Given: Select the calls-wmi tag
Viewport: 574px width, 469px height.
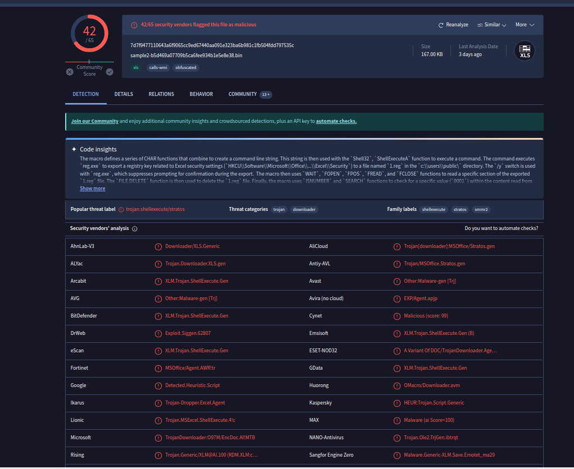Looking at the screenshot, I should pyautogui.click(x=157, y=68).
